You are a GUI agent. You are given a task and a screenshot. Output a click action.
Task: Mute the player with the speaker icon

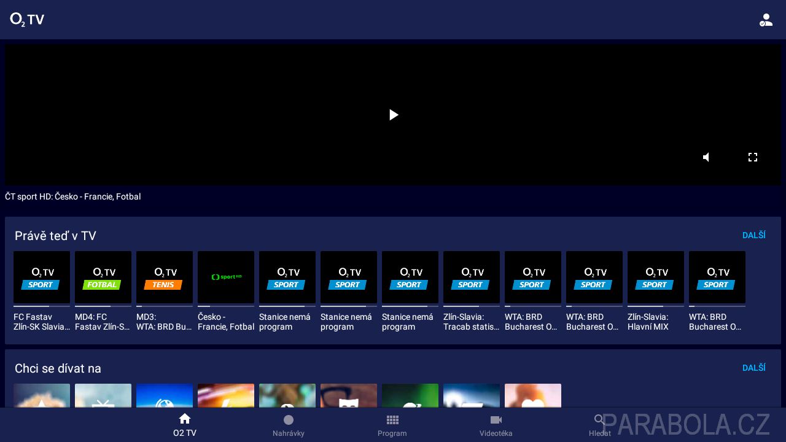(x=707, y=157)
